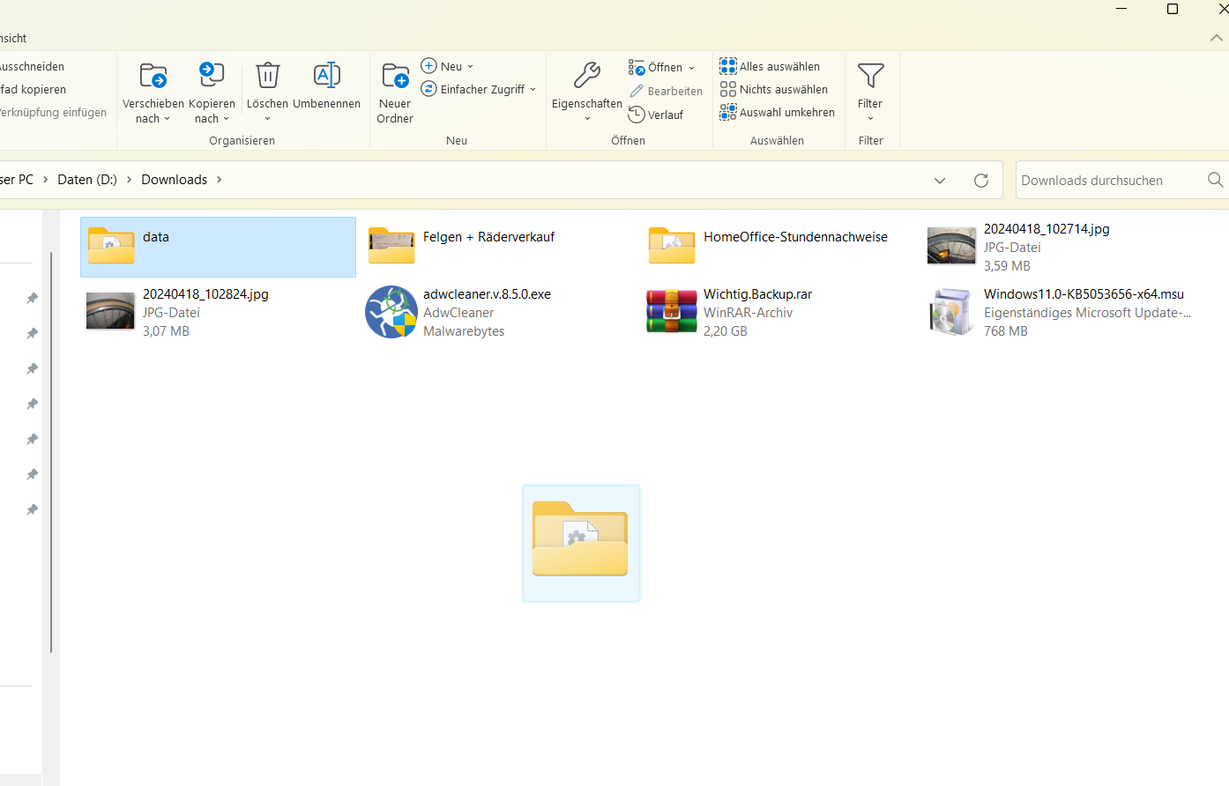Click Downloads in the address bar
The image size is (1229, 786).
[174, 179]
